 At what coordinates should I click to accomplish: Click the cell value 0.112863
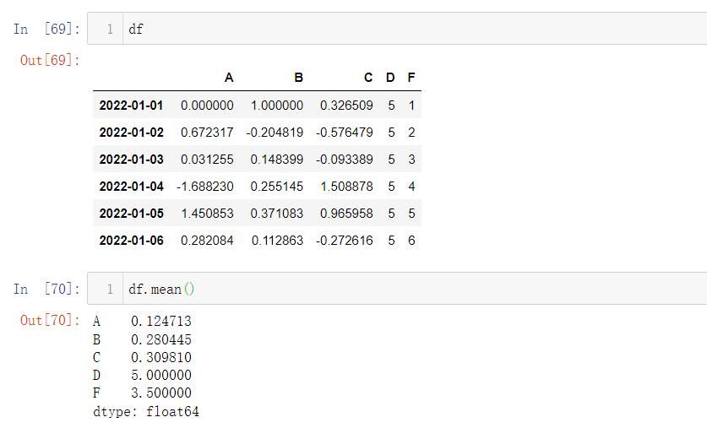[277, 240]
